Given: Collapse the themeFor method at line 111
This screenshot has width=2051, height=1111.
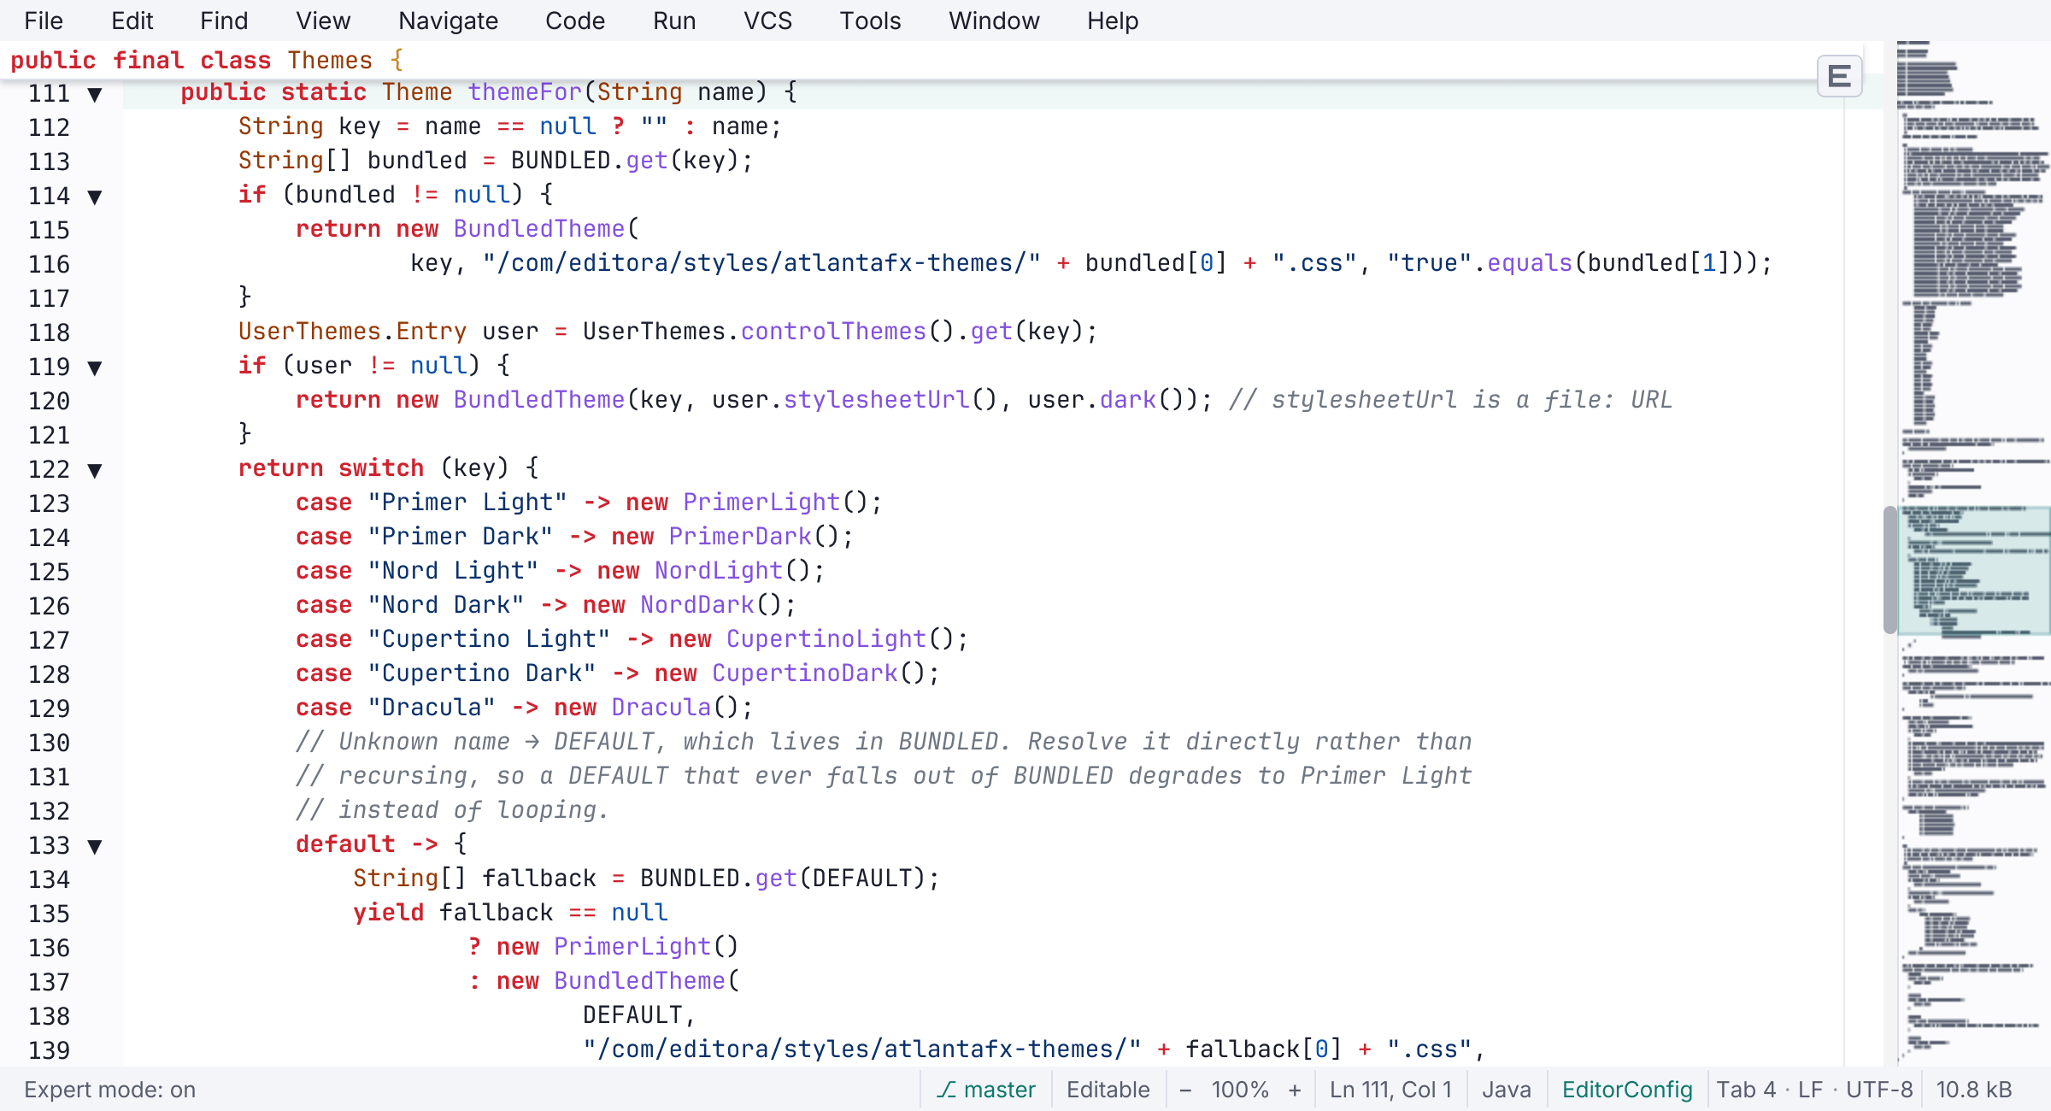Looking at the screenshot, I should pyautogui.click(x=95, y=94).
